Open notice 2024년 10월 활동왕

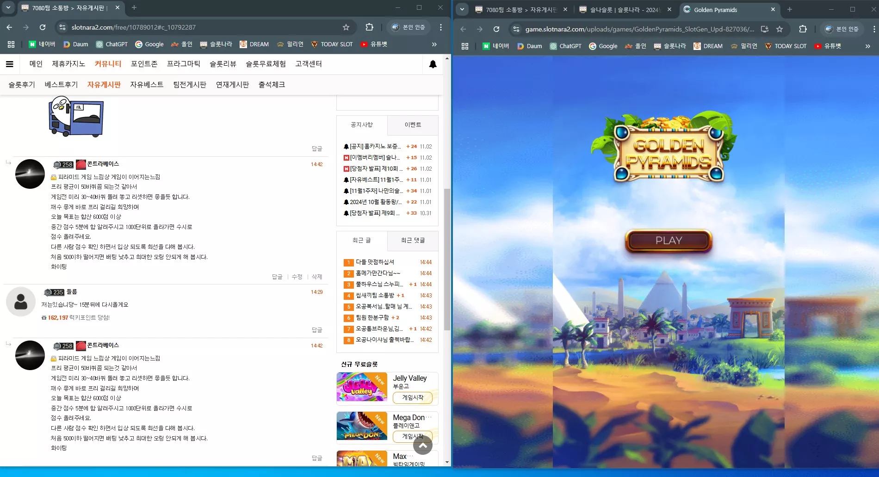coord(376,202)
